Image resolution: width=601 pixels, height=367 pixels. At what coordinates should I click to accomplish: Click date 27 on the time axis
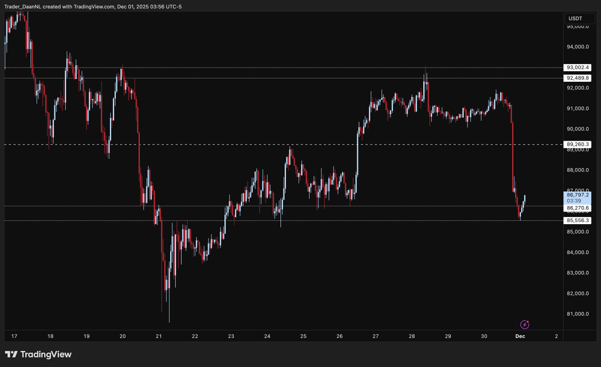click(376, 336)
